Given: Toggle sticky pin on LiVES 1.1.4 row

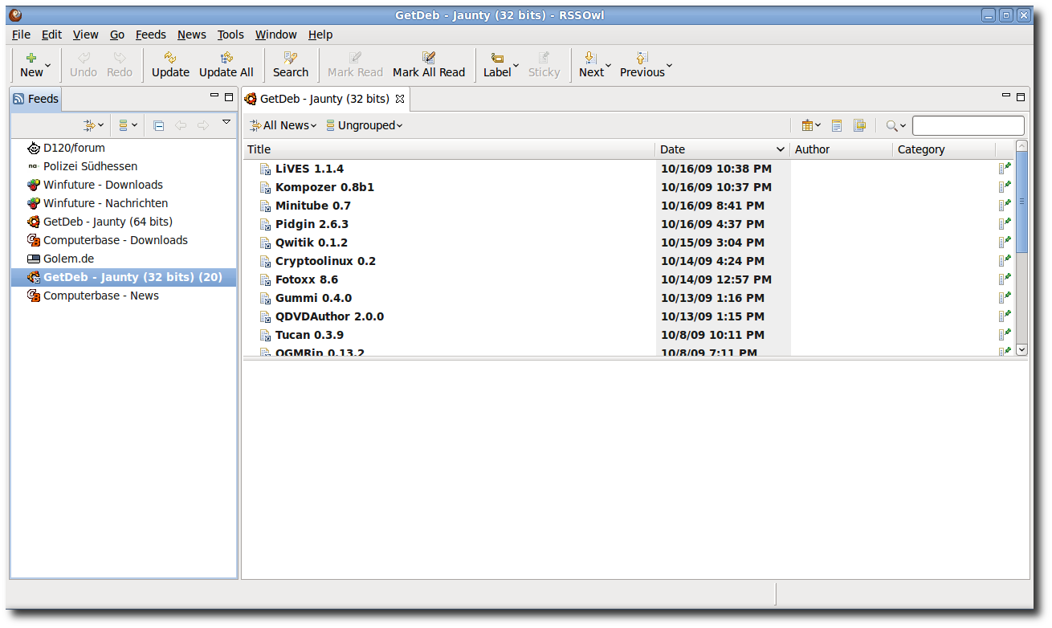Looking at the screenshot, I should coord(1005,169).
